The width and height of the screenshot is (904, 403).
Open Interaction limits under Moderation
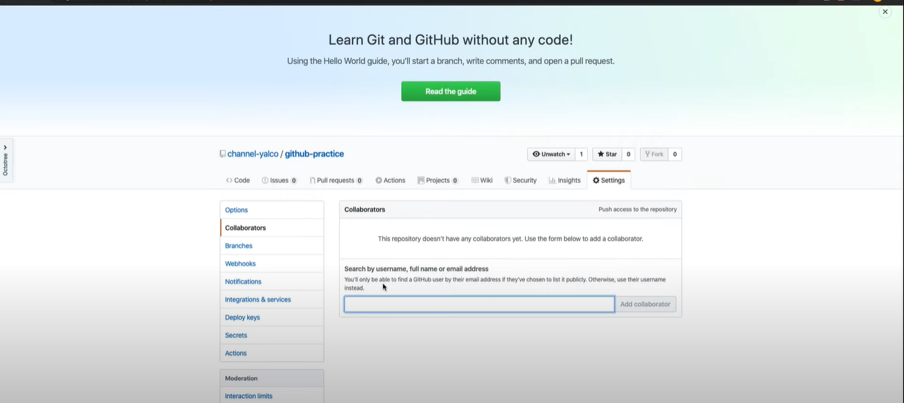[x=272, y=396]
